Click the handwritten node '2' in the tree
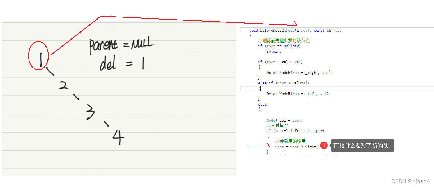Screen dimensions: 434x187 point(63,85)
